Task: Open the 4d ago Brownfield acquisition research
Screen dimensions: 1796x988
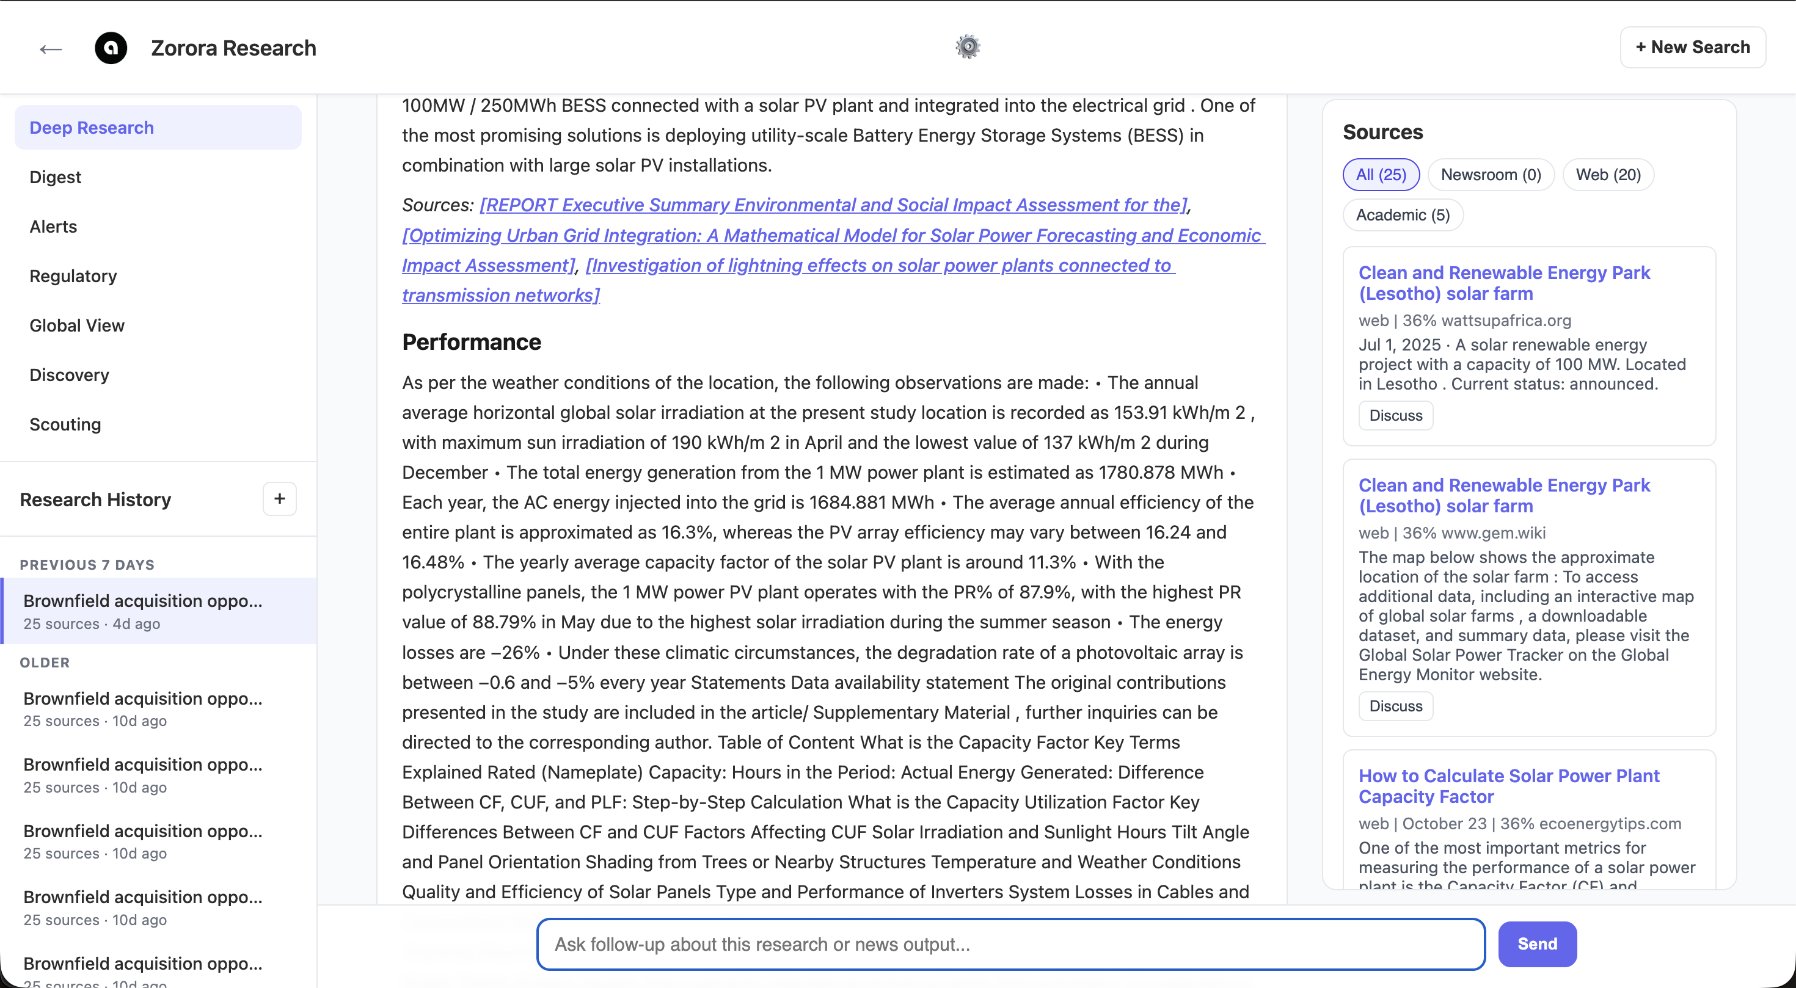Action: click(143, 611)
